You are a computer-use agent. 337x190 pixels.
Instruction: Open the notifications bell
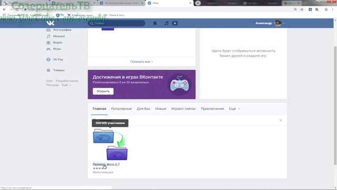pyautogui.click(x=155, y=23)
